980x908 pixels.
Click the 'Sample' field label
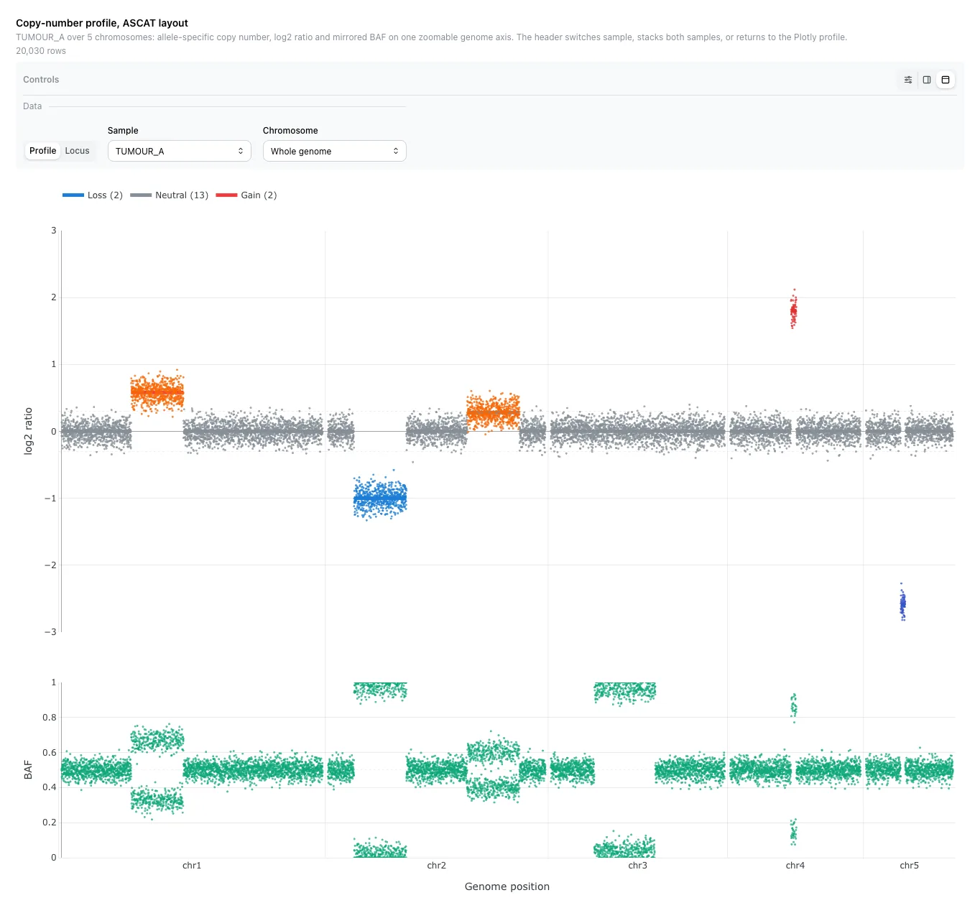coord(123,131)
